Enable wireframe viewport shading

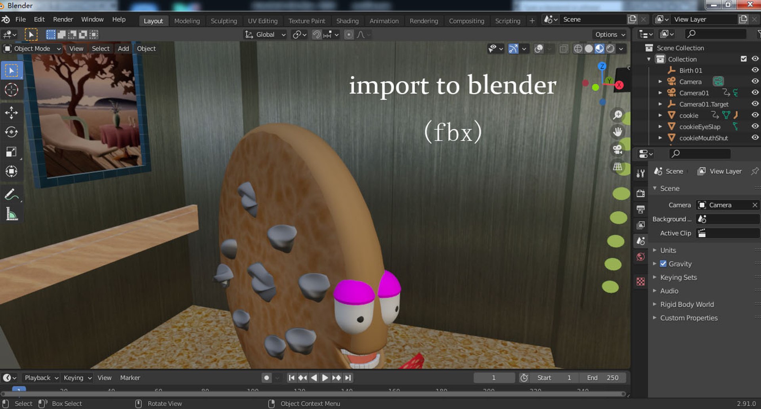[x=578, y=49]
